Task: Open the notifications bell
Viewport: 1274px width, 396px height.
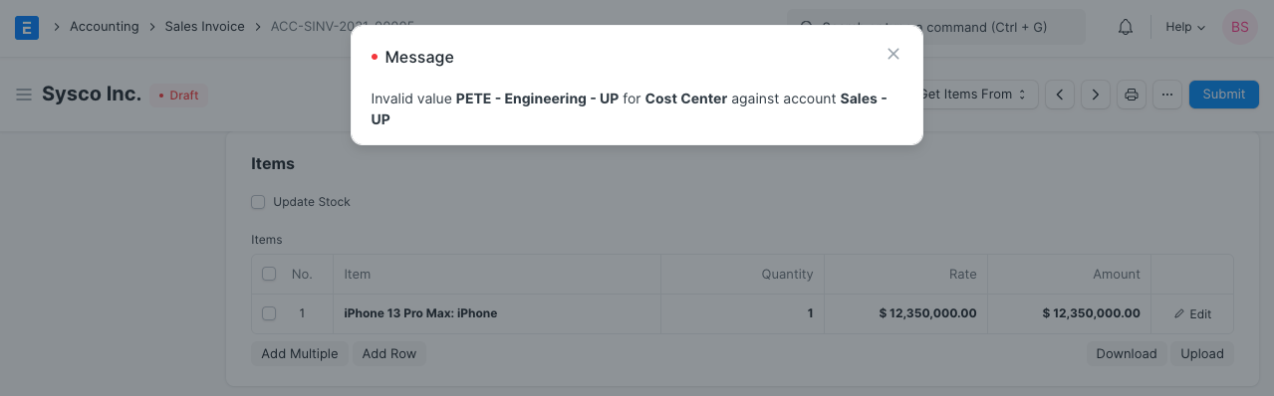Action: click(1126, 27)
